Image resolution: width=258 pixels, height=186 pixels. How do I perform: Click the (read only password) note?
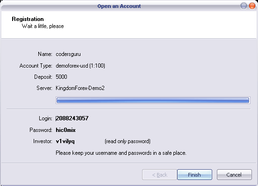coord(128,141)
